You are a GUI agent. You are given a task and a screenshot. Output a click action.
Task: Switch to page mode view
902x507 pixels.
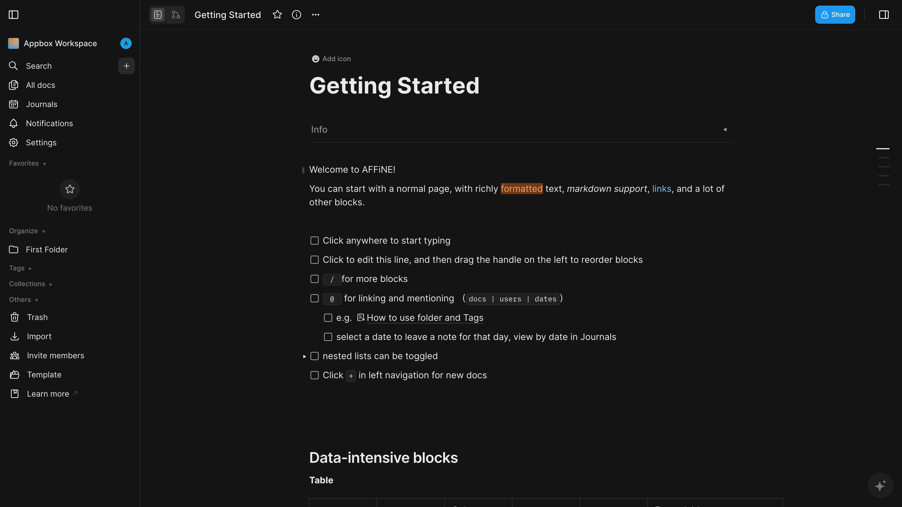(x=158, y=15)
